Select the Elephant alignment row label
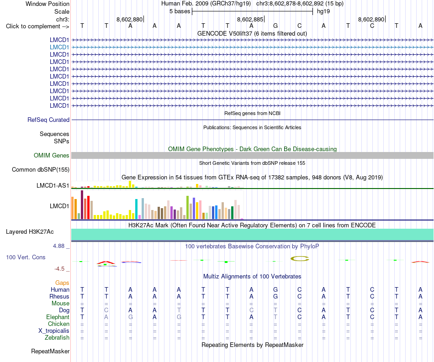434x362 pixels. click(x=58, y=317)
